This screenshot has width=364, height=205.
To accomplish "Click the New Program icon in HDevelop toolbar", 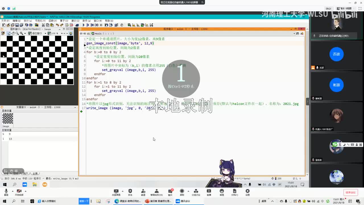I will pos(3,25).
